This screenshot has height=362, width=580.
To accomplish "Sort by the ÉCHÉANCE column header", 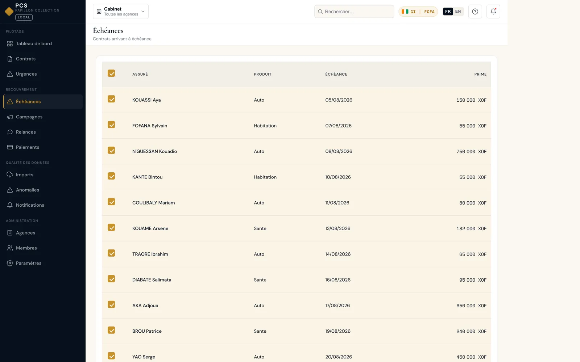I will 336,74.
